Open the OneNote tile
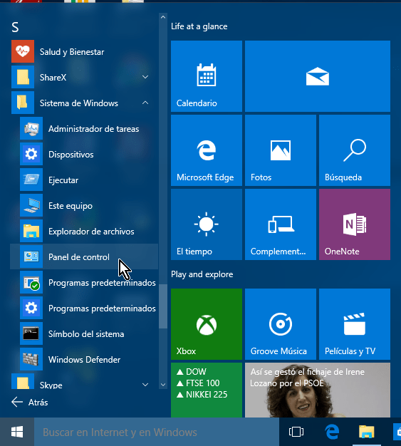 pyautogui.click(x=355, y=224)
